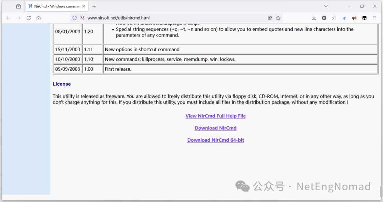Click the black square extension icon
The width and height of the screenshot is (383, 202).
(x=365, y=18)
